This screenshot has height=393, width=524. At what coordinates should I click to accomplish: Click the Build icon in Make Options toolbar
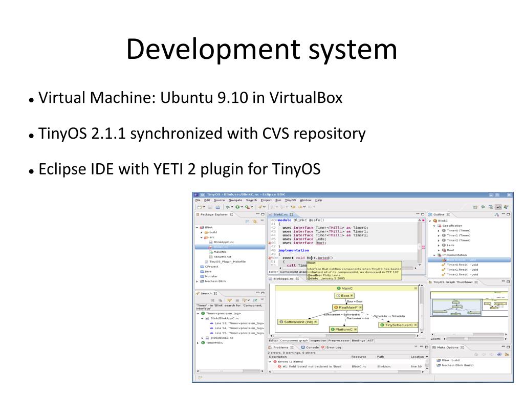coord(499,355)
